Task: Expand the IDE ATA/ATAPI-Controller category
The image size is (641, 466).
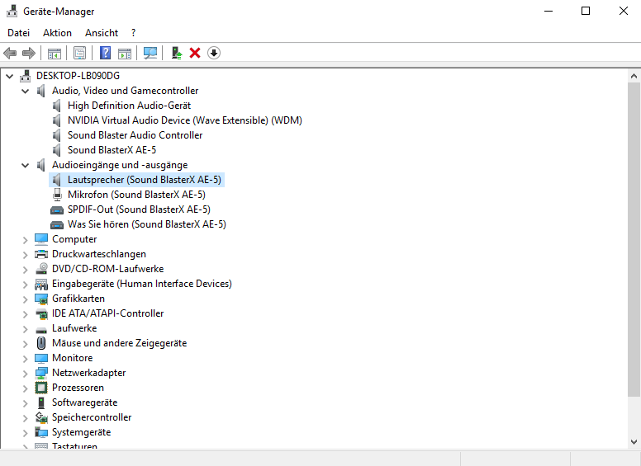Action: point(26,314)
